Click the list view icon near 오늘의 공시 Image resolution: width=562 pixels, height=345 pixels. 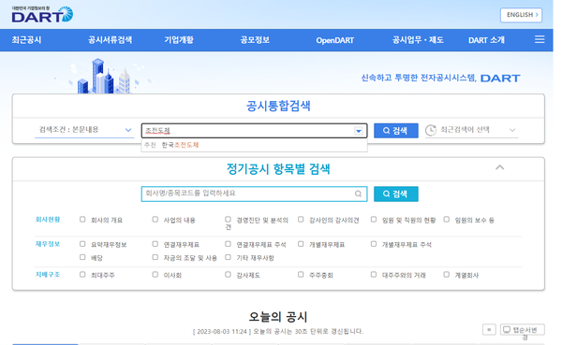pyautogui.click(x=489, y=329)
